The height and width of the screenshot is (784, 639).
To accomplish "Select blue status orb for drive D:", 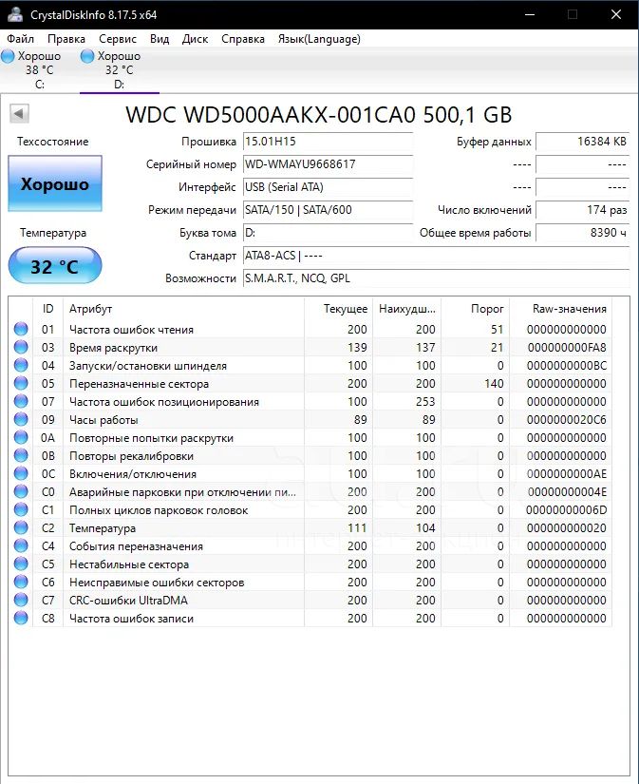I will [87, 56].
